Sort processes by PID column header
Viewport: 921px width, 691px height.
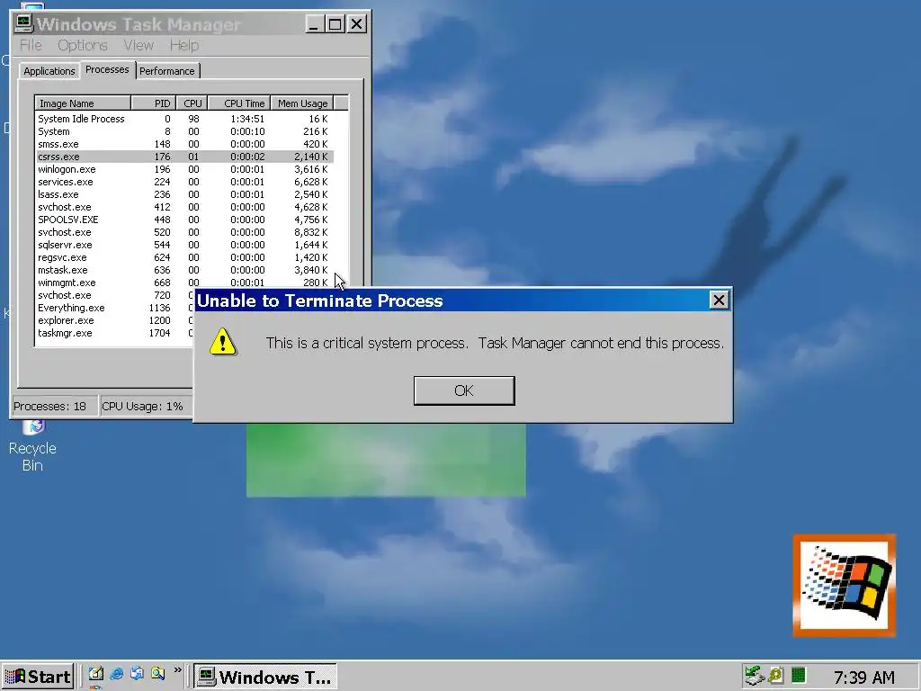pyautogui.click(x=153, y=103)
